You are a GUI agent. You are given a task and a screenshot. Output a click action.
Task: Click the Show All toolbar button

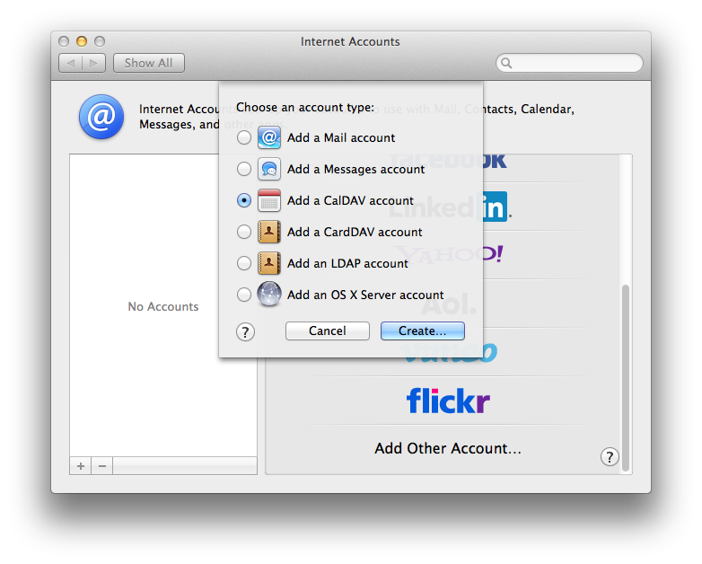click(148, 63)
